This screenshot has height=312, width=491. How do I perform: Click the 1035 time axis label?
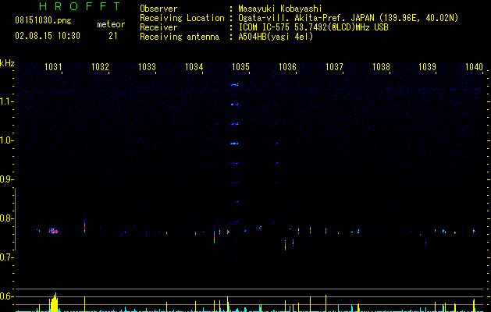coord(240,66)
